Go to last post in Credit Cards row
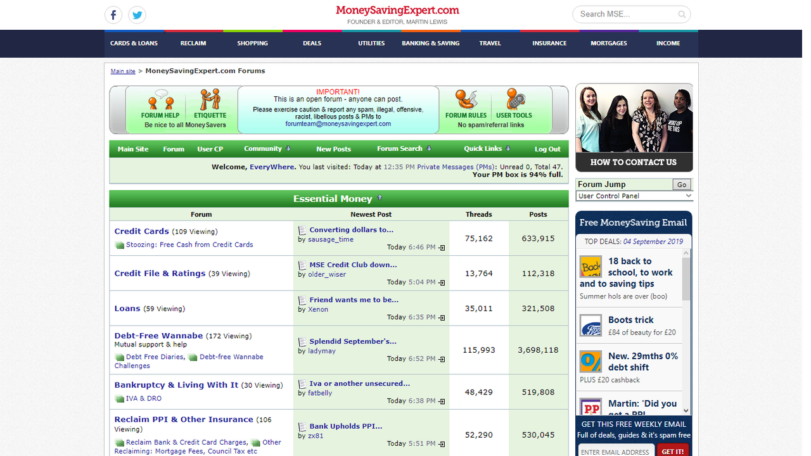The height and width of the screenshot is (456, 811). [x=442, y=248]
